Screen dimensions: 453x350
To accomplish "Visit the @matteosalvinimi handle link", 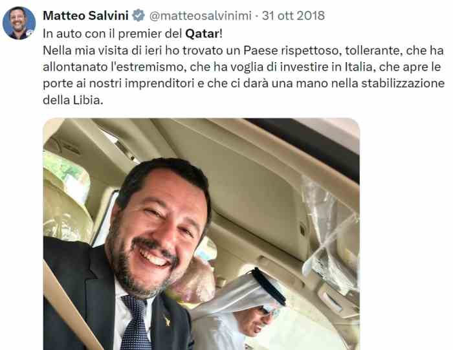I will [200, 16].
